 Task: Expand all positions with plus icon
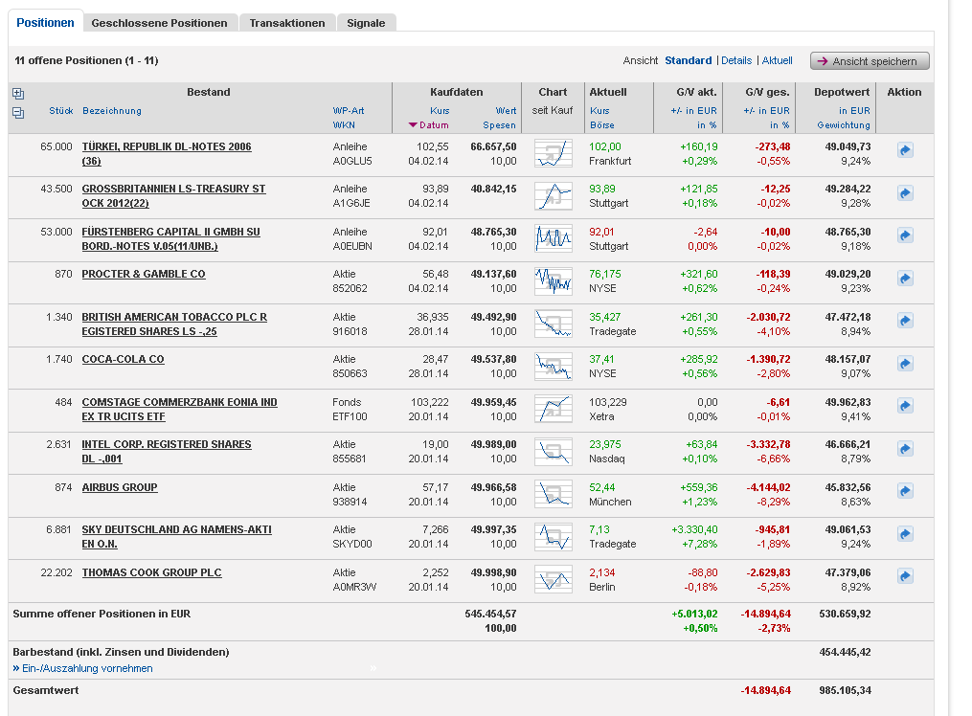(x=18, y=94)
